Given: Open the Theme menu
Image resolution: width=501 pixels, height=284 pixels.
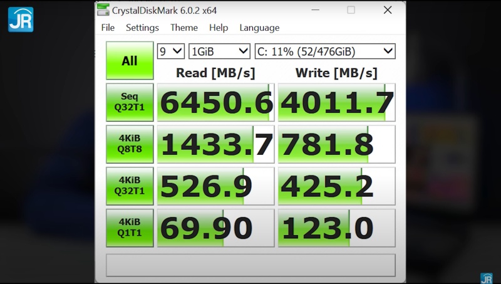Looking at the screenshot, I should pyautogui.click(x=183, y=28).
